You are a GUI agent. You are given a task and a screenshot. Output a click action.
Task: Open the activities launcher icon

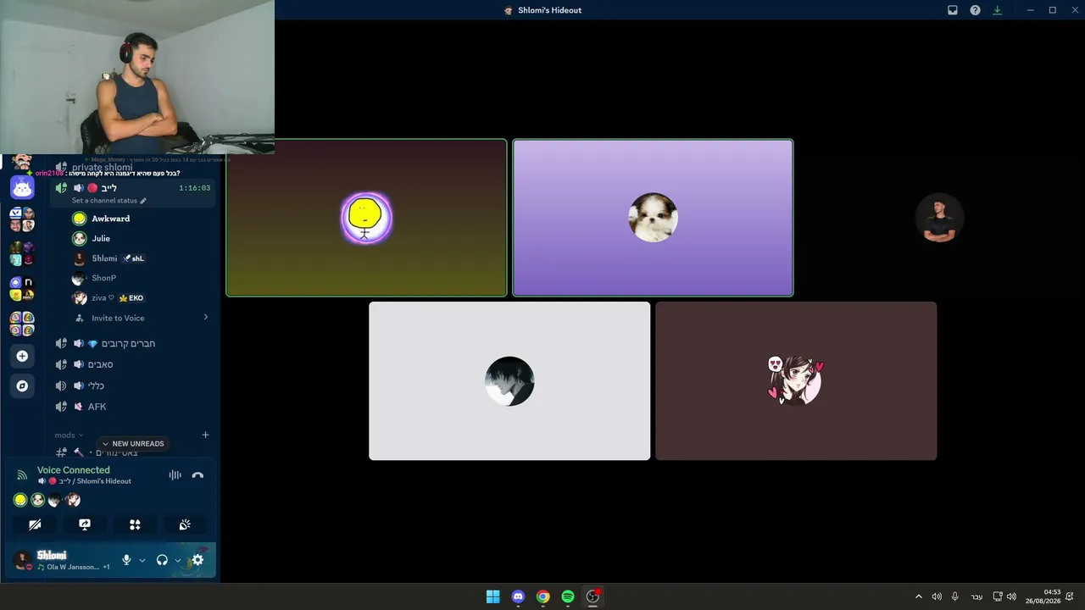point(135,524)
